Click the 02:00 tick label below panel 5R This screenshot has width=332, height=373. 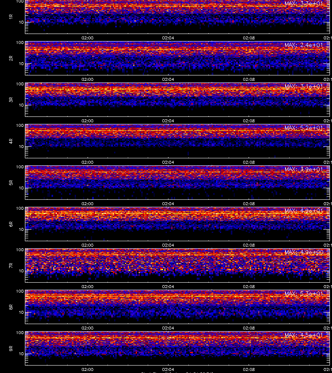tap(88, 203)
